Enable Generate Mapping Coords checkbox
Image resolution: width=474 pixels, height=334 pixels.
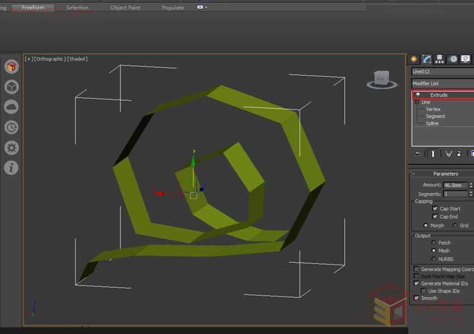coord(417,269)
